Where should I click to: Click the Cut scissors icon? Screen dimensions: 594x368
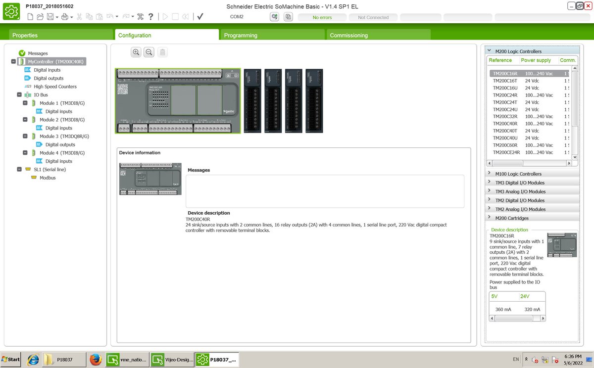tap(79, 17)
